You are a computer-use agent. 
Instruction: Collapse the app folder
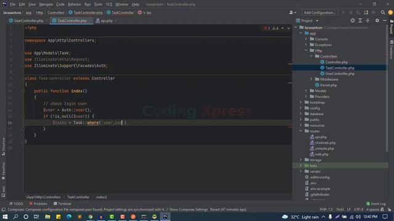[x=301, y=33]
